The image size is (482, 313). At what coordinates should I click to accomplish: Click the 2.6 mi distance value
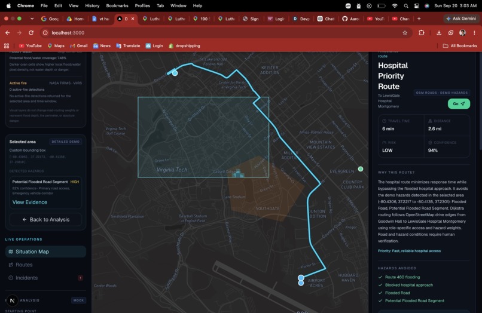pos(435,128)
